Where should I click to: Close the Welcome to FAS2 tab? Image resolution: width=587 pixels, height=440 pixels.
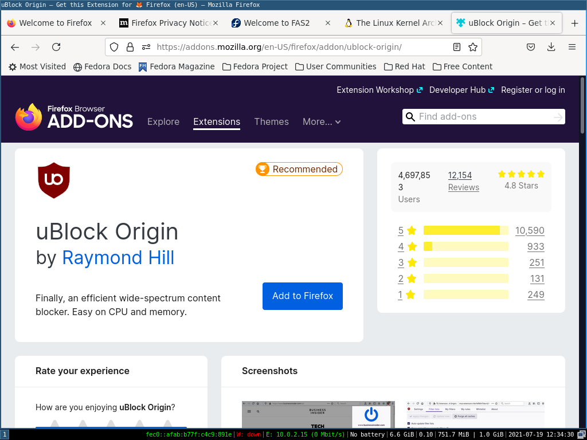(x=327, y=23)
